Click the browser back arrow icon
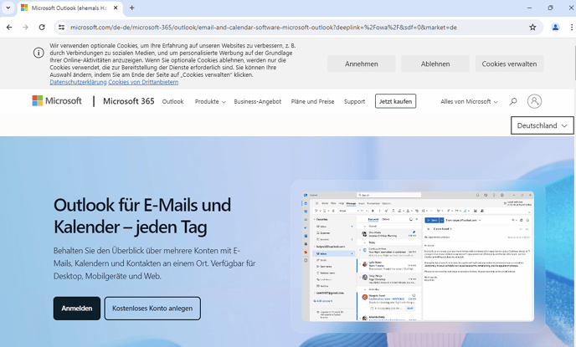 coord(9,27)
